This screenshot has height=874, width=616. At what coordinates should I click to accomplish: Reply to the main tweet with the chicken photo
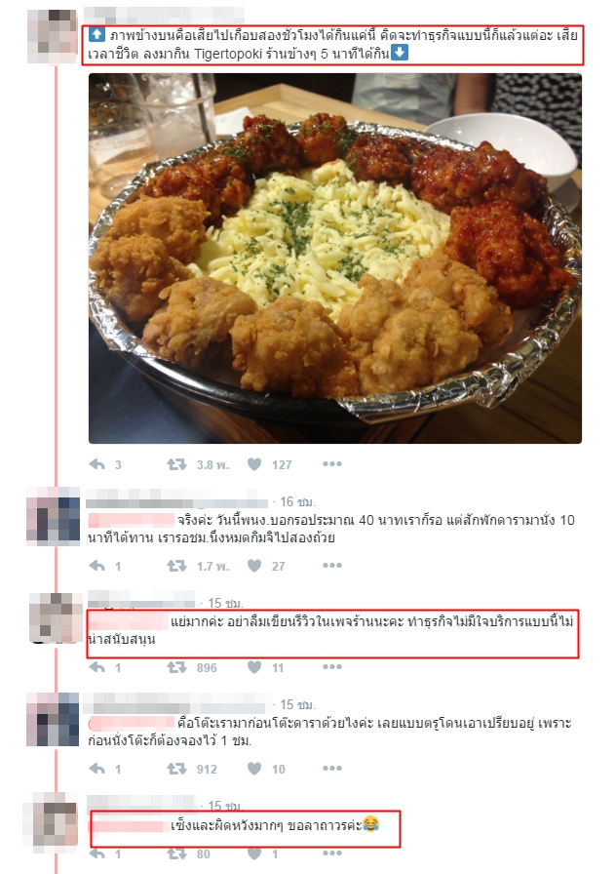(x=96, y=464)
